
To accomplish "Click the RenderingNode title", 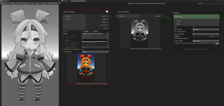I will pyautogui.click(x=69, y=12).
